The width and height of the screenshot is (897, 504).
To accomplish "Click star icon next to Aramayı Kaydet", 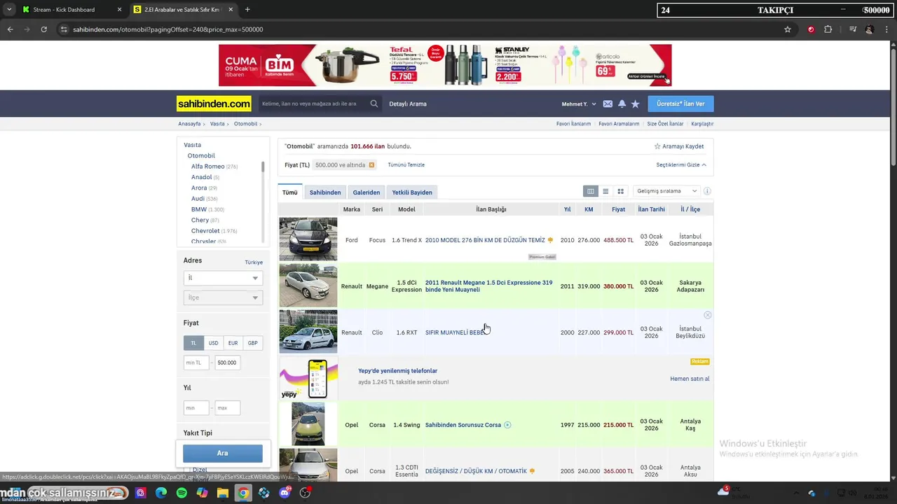I will (x=657, y=146).
